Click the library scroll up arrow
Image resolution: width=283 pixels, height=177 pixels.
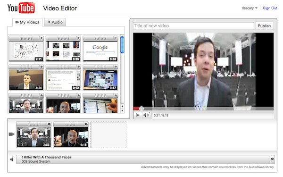pos(122,106)
